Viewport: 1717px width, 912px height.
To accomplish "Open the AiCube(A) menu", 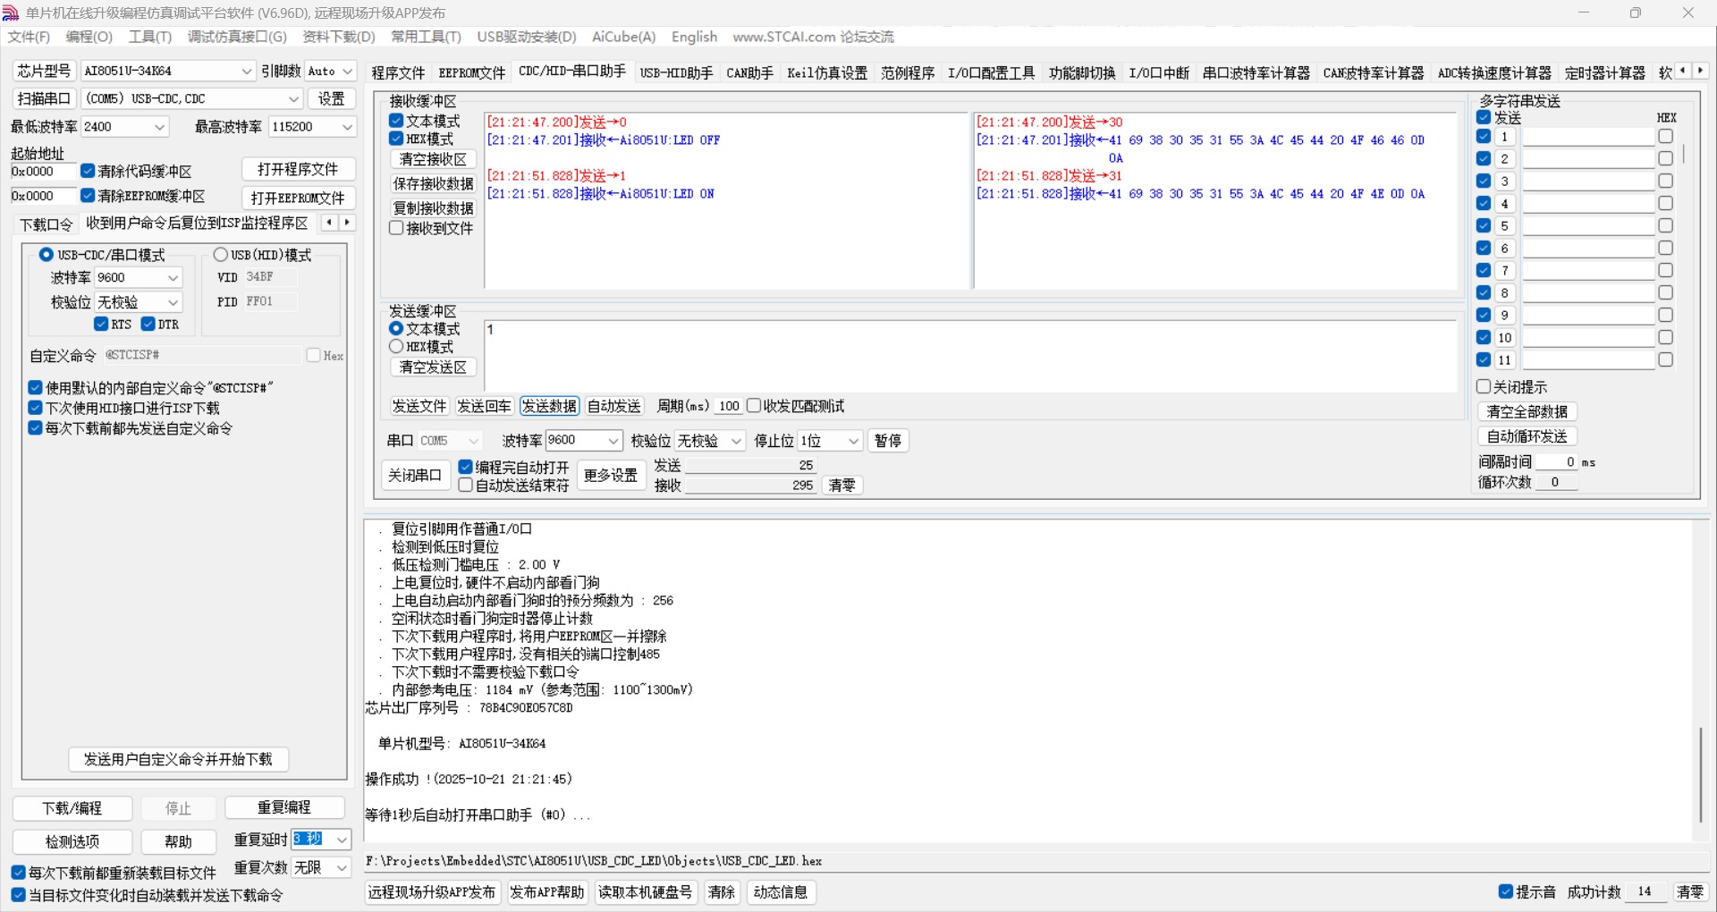I will pos(624,37).
